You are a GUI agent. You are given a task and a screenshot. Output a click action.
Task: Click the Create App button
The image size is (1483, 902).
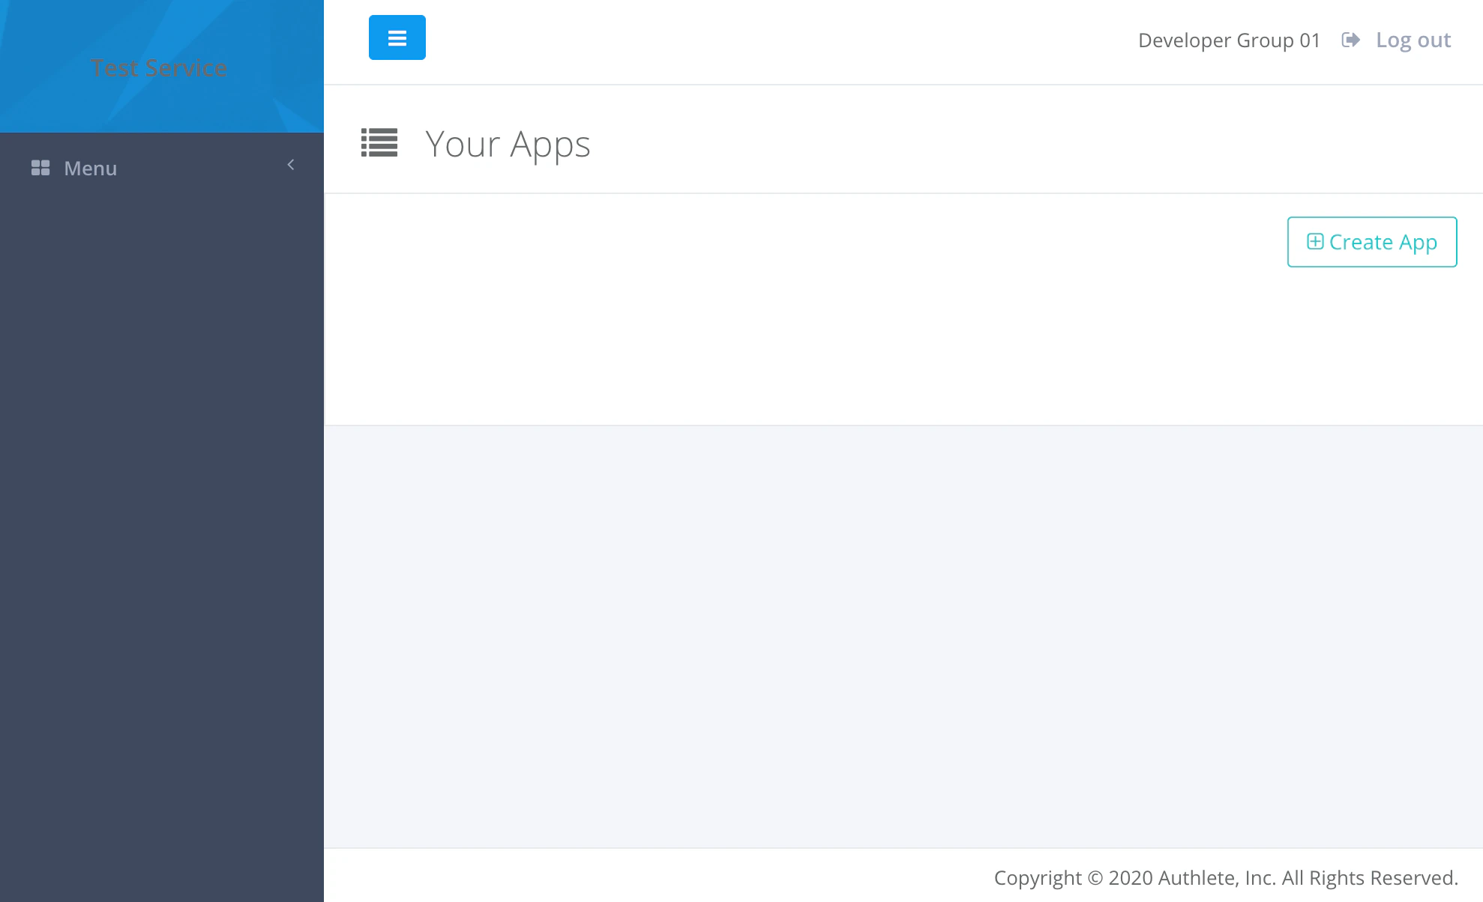[x=1371, y=241]
